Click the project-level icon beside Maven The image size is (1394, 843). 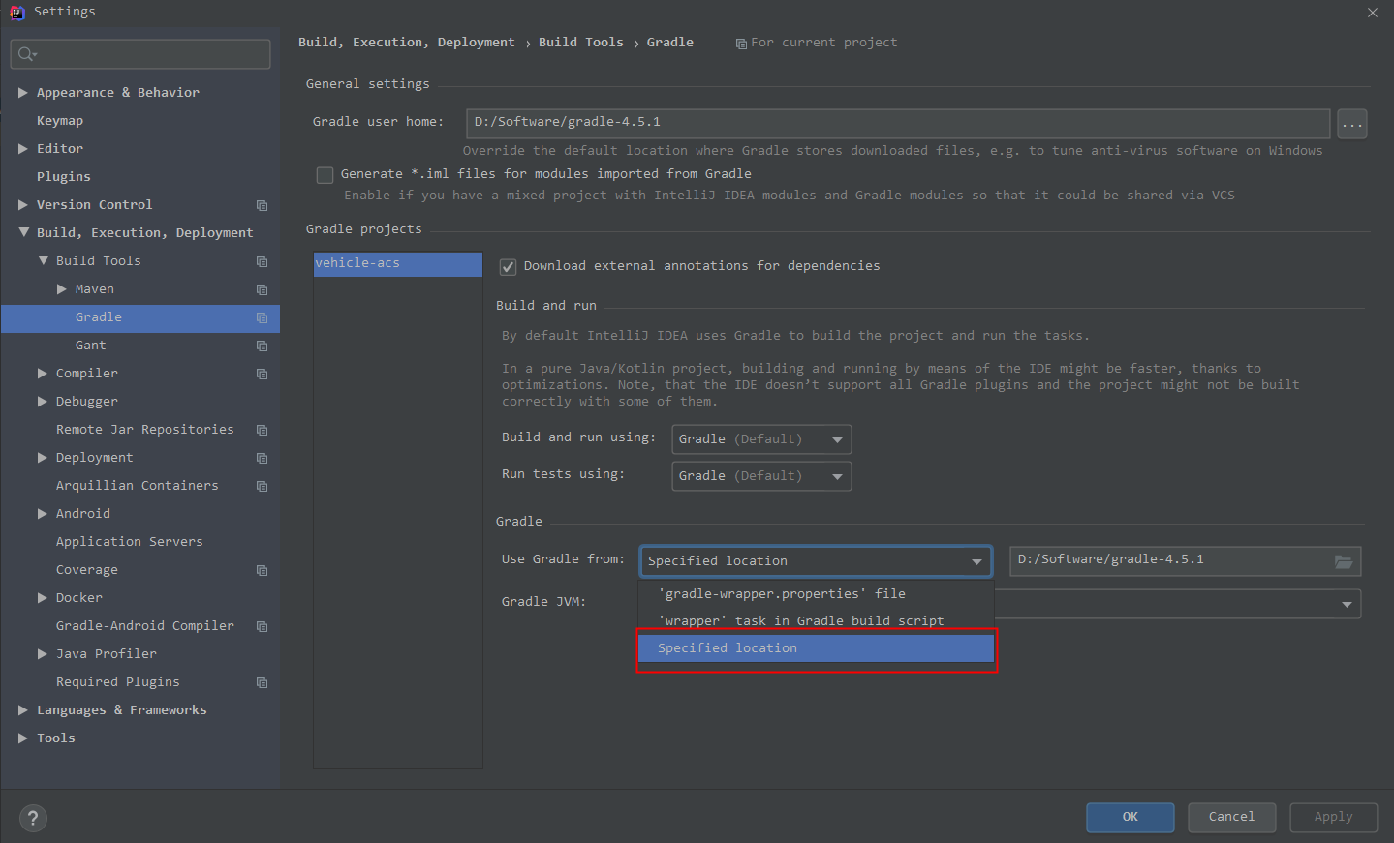[262, 289]
